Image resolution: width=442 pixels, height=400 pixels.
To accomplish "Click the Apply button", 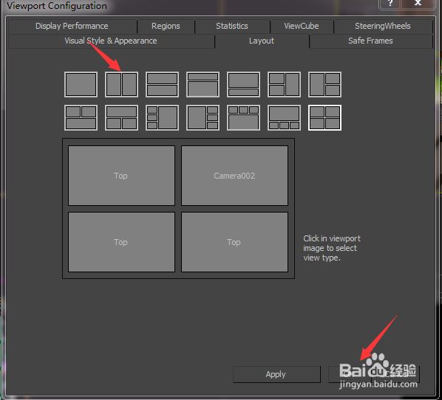I will point(276,374).
